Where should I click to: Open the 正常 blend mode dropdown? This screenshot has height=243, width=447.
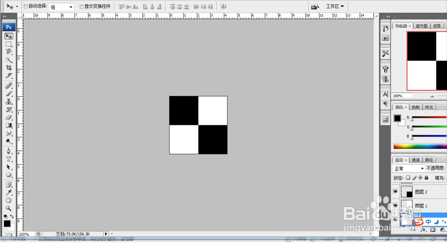coord(409,168)
